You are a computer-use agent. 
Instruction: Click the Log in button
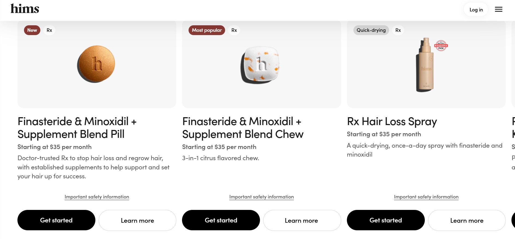coord(476,10)
